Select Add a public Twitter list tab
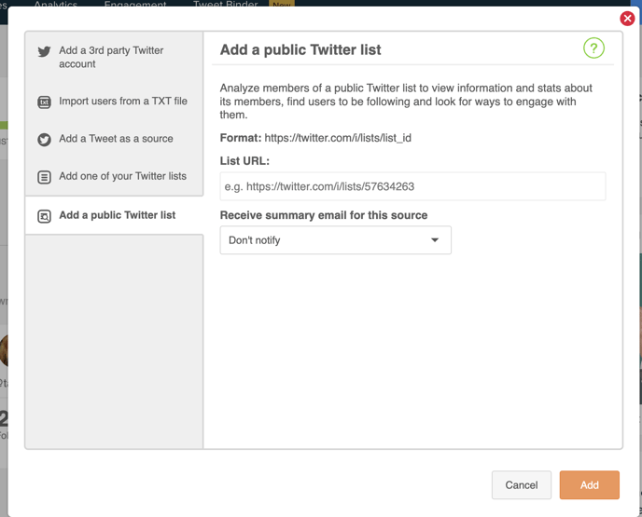This screenshot has width=642, height=517. [x=114, y=215]
